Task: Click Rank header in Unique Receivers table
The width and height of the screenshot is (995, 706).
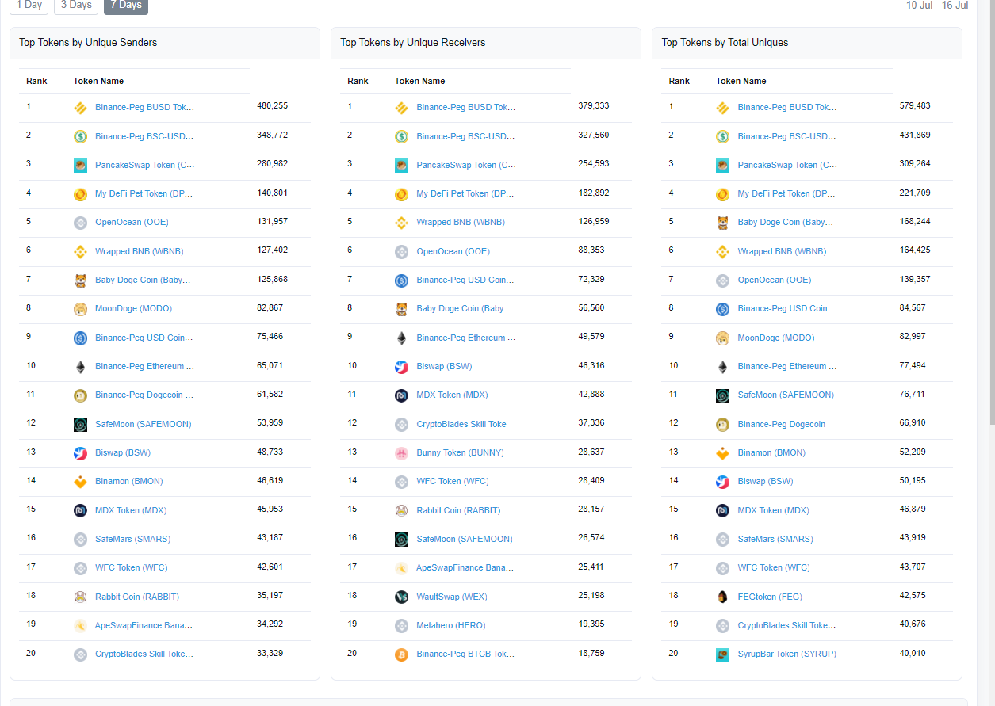Action: (x=358, y=81)
